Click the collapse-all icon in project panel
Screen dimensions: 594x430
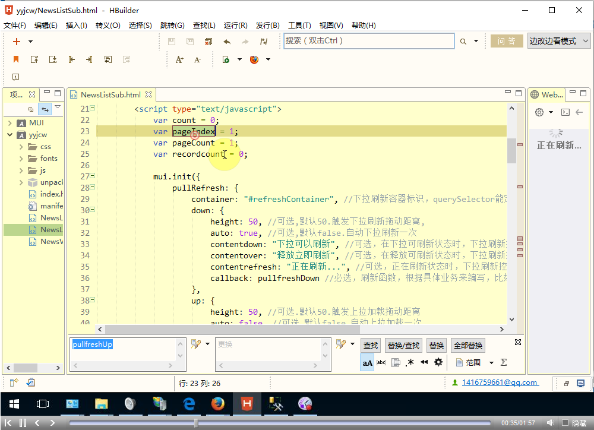(31, 109)
